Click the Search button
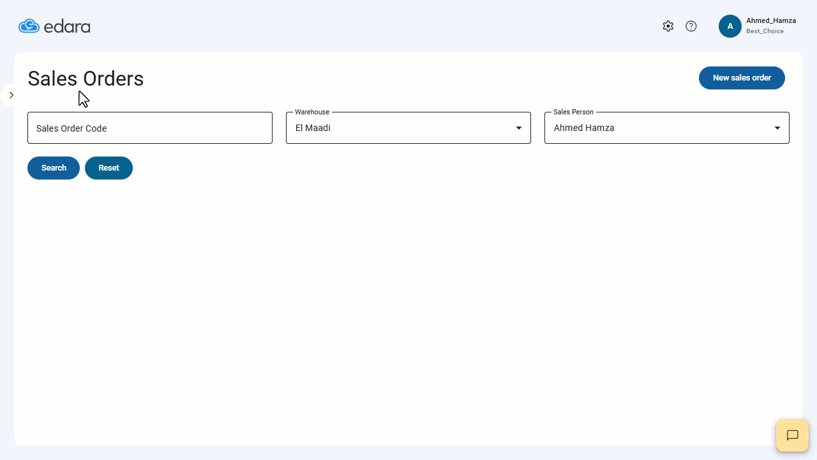Image resolution: width=817 pixels, height=460 pixels. pos(54,168)
